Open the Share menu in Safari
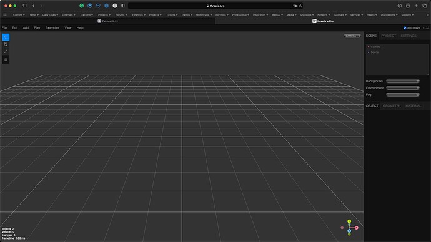431x242 pixels. (x=408, y=6)
